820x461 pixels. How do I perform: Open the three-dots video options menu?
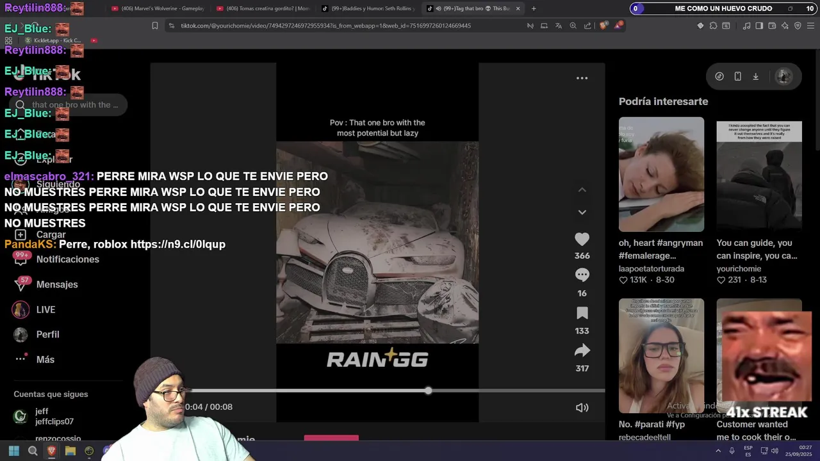[x=582, y=78]
